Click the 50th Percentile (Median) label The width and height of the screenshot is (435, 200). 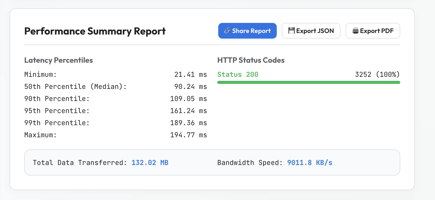pyautogui.click(x=75, y=87)
